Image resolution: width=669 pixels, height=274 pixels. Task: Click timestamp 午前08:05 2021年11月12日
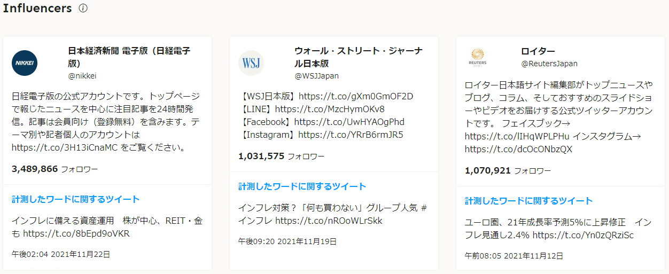[x=514, y=256]
